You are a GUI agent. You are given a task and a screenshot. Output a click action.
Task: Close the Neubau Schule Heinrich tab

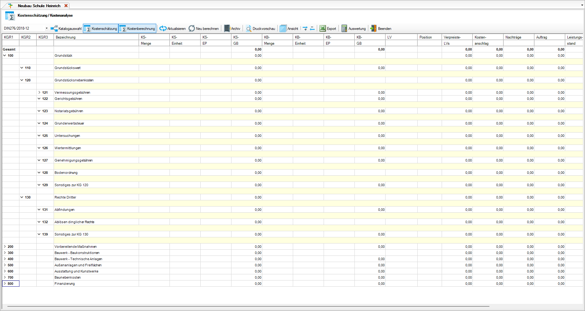coord(66,6)
